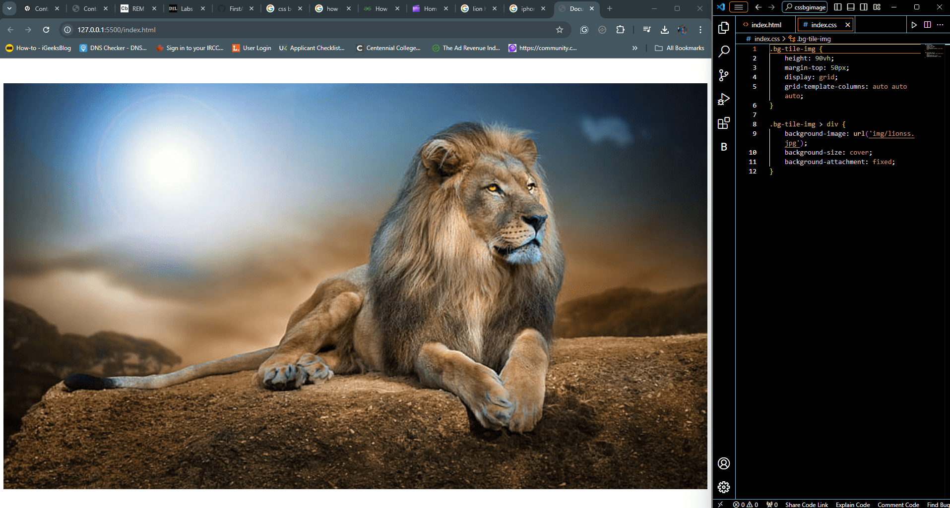Click the Chrome address bar URL

click(117, 30)
